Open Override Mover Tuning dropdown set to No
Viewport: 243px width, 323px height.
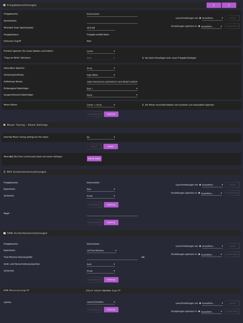101,137
